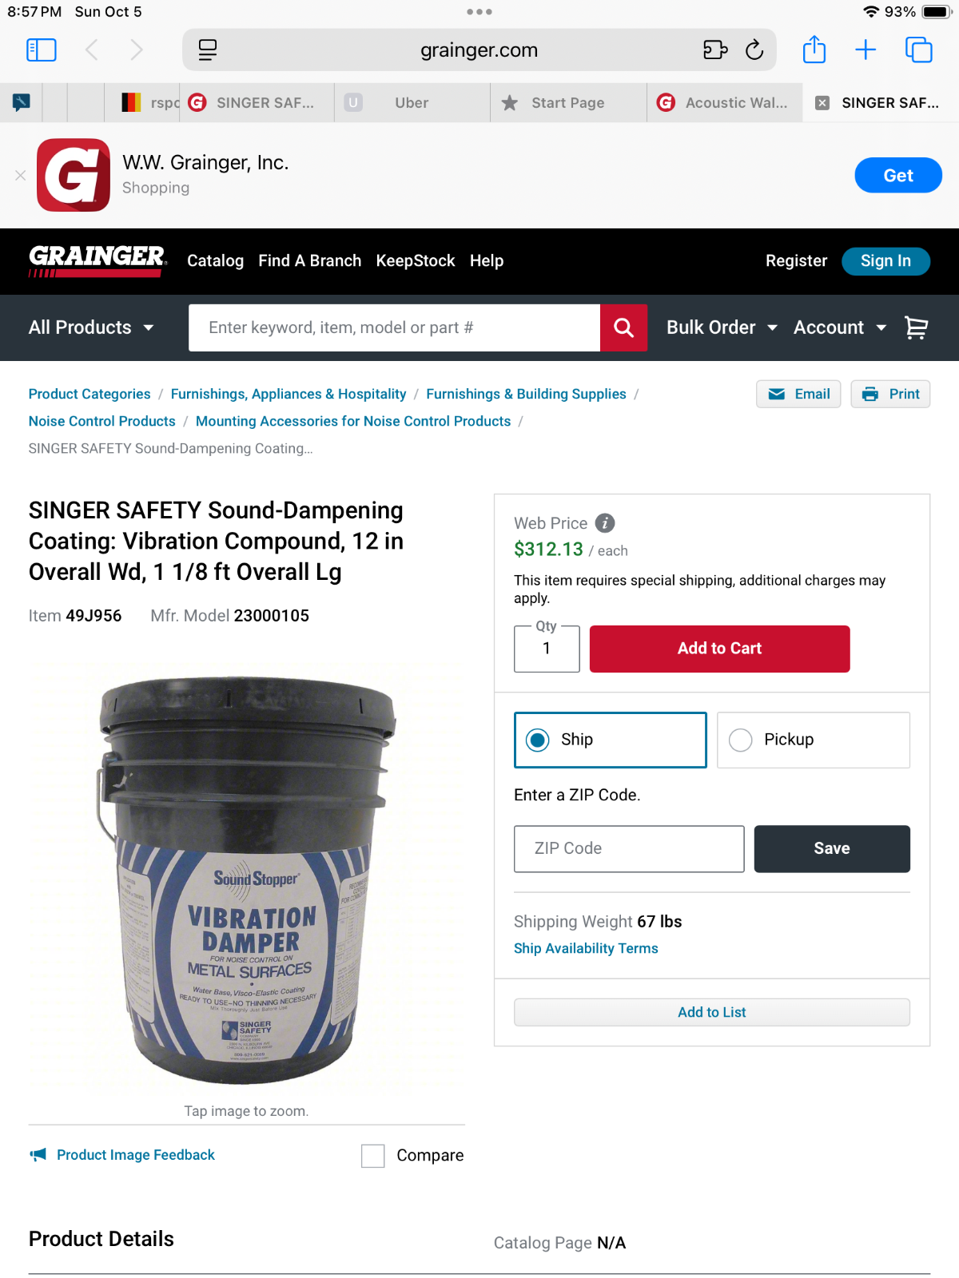The height and width of the screenshot is (1278, 959).
Task: Open the Bulk Order dropdown
Action: coord(722,327)
